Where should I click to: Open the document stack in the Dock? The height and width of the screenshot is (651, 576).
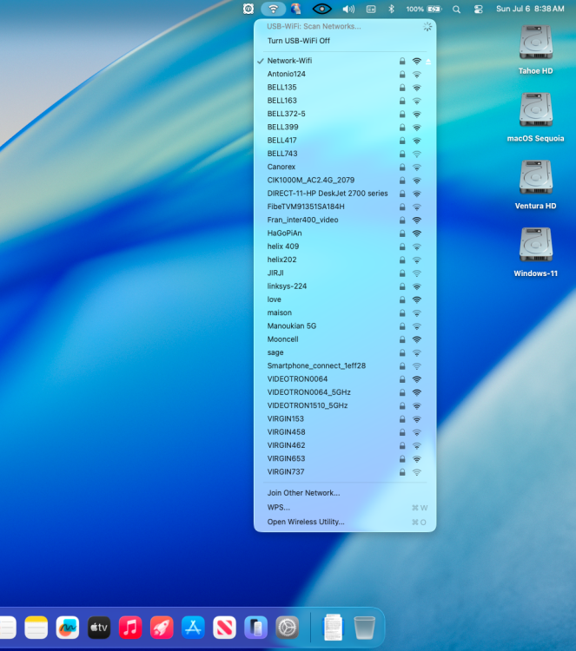[x=333, y=628]
